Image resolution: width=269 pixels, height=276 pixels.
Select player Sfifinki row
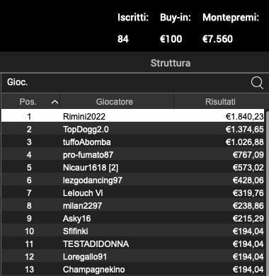133,231
